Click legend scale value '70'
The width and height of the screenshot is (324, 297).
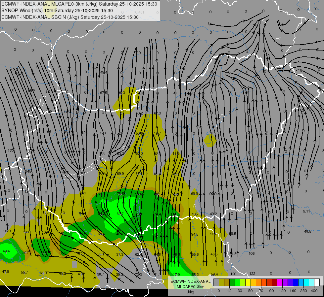(261, 291)
